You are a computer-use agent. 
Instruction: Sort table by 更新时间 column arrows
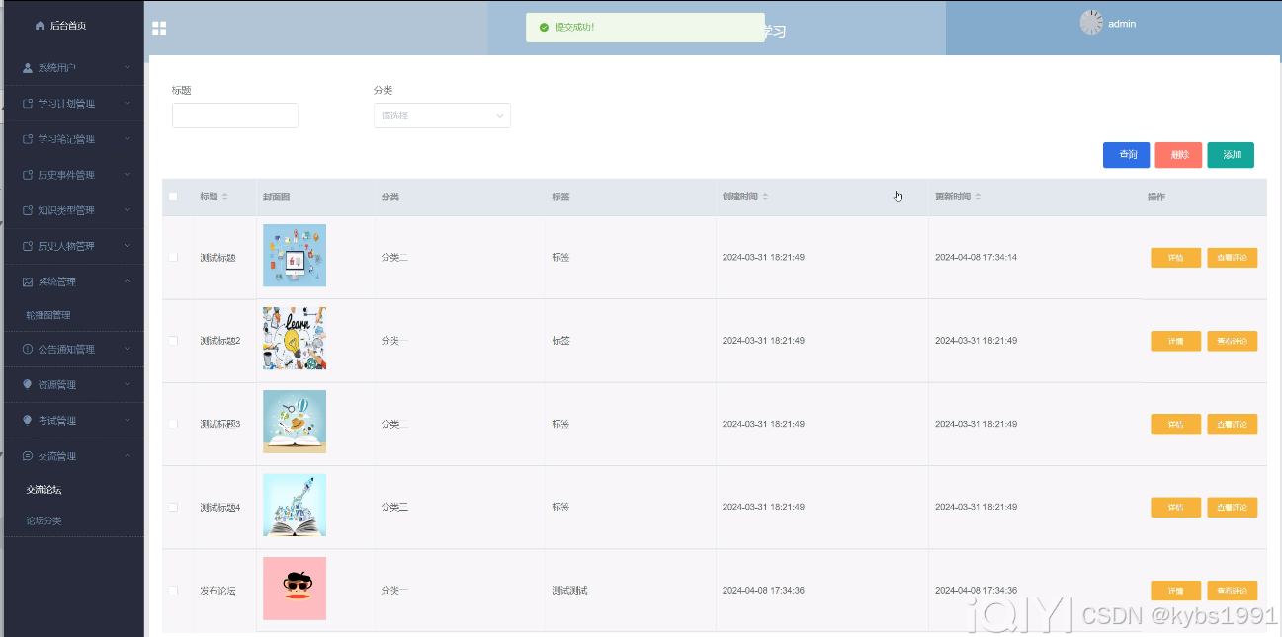click(978, 197)
